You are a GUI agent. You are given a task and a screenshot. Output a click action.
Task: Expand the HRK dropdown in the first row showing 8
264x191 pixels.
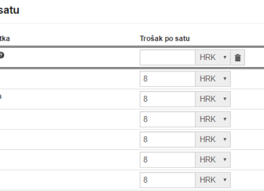[213, 79]
